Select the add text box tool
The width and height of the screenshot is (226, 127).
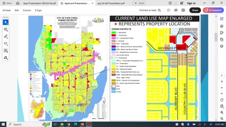coord(6,50)
